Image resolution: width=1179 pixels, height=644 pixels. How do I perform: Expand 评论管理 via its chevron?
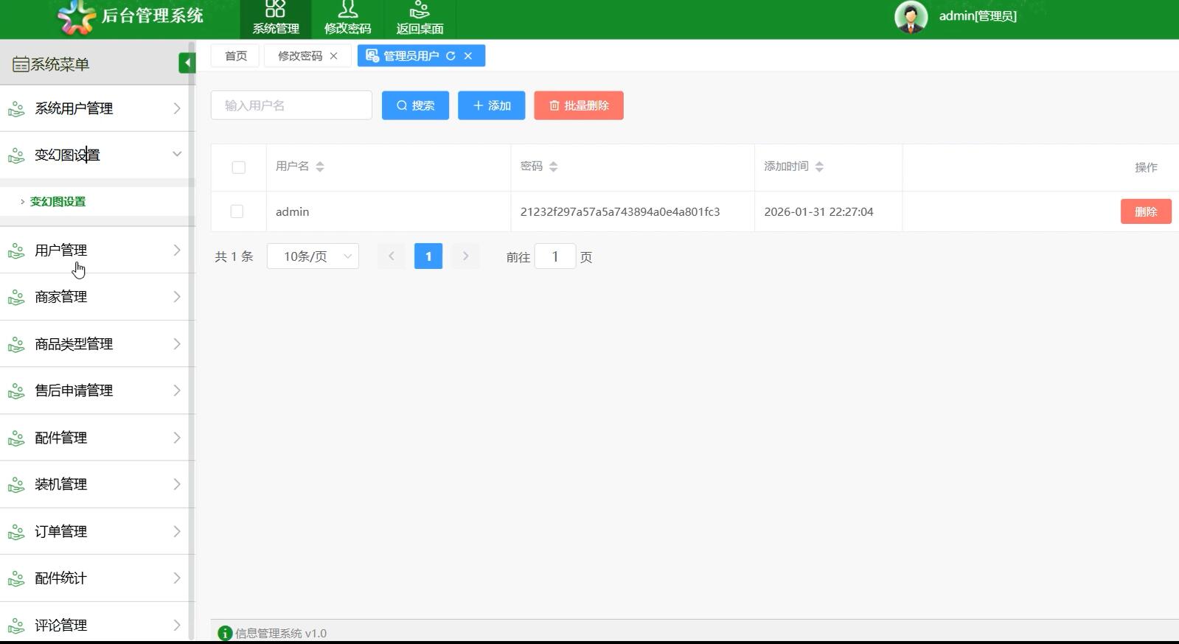[177, 625]
